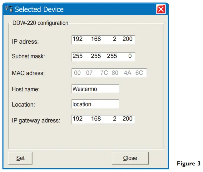Click the device icon in the title bar

coord(9,9)
